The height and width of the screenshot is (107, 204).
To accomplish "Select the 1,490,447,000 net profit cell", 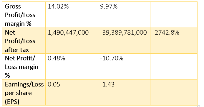I will coord(72,40).
